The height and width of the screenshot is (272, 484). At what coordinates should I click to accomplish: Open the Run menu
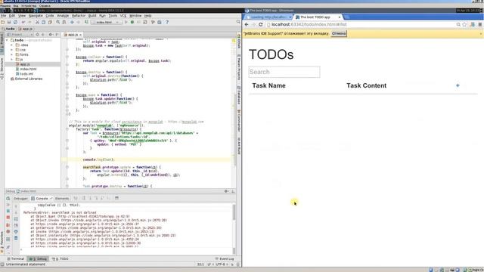102,16
